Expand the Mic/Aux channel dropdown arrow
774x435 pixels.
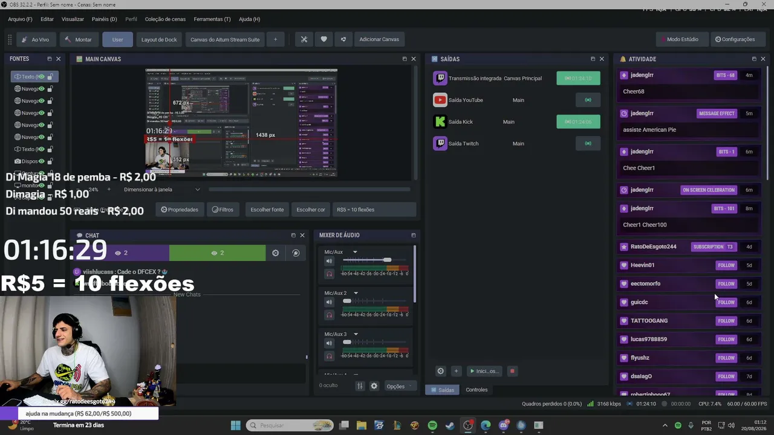coord(355,252)
